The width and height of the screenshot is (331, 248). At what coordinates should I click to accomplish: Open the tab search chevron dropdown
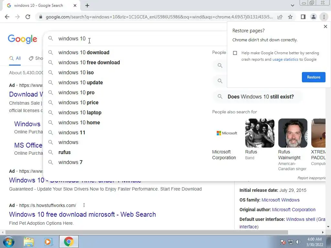pyautogui.click(x=292, y=5)
